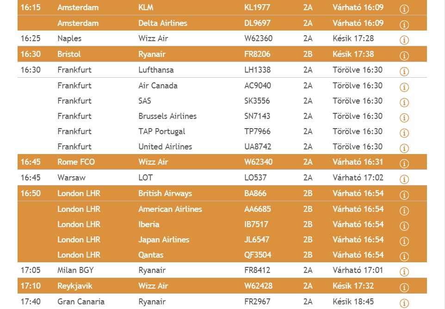Click info icon for Qantas QF3504 flight
The height and width of the screenshot is (309, 445).
pos(404,256)
